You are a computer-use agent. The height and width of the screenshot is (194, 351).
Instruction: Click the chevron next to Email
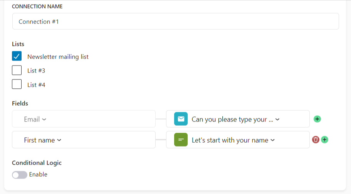point(44,120)
